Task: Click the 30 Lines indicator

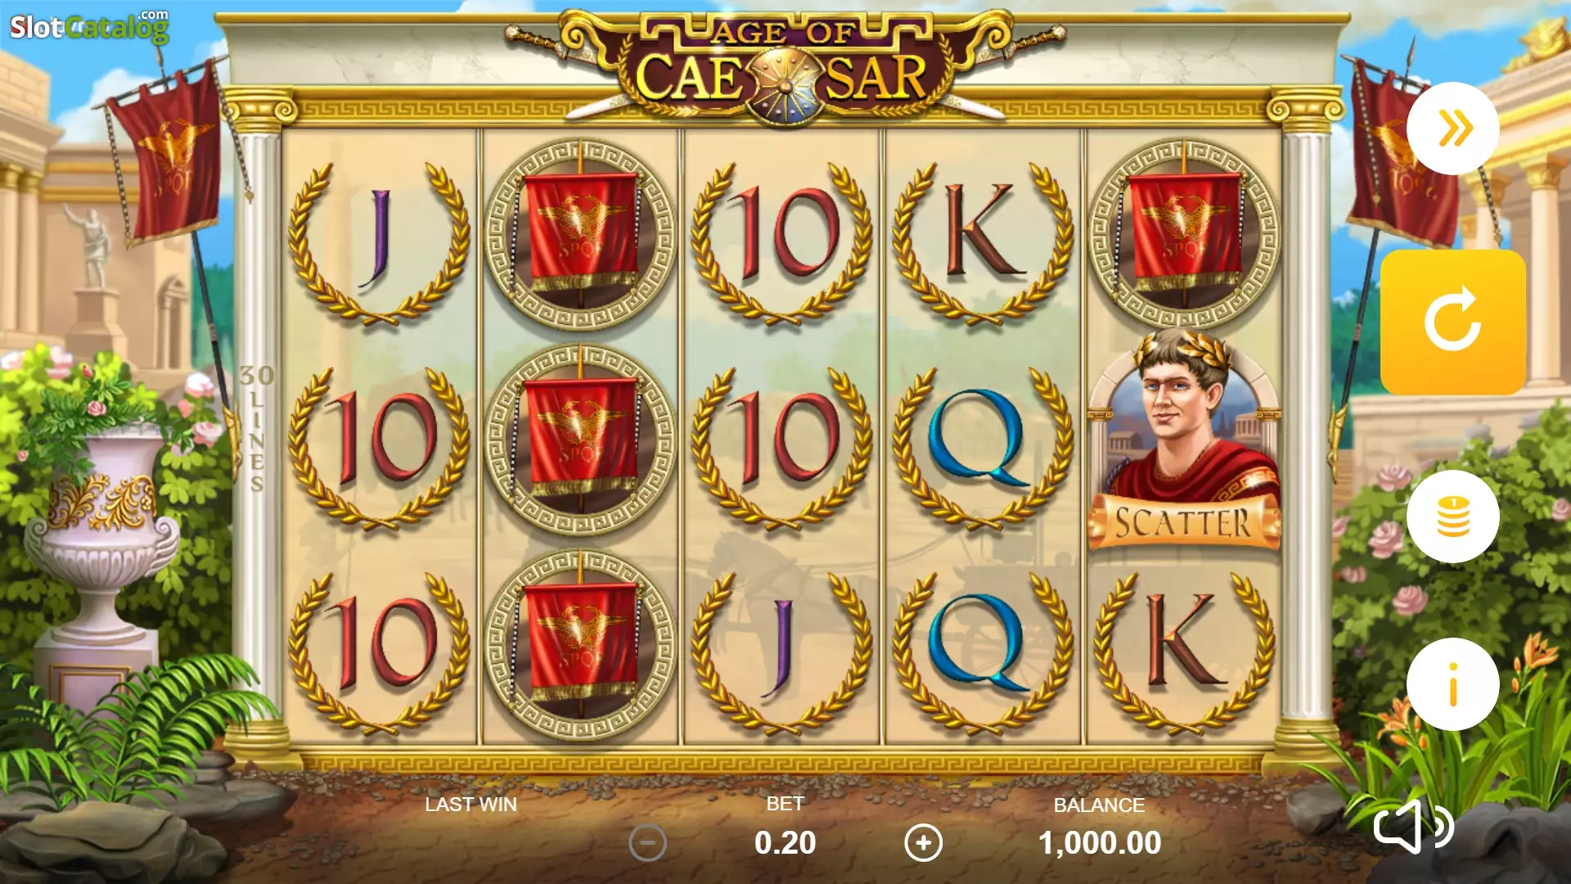Action: tap(256, 428)
